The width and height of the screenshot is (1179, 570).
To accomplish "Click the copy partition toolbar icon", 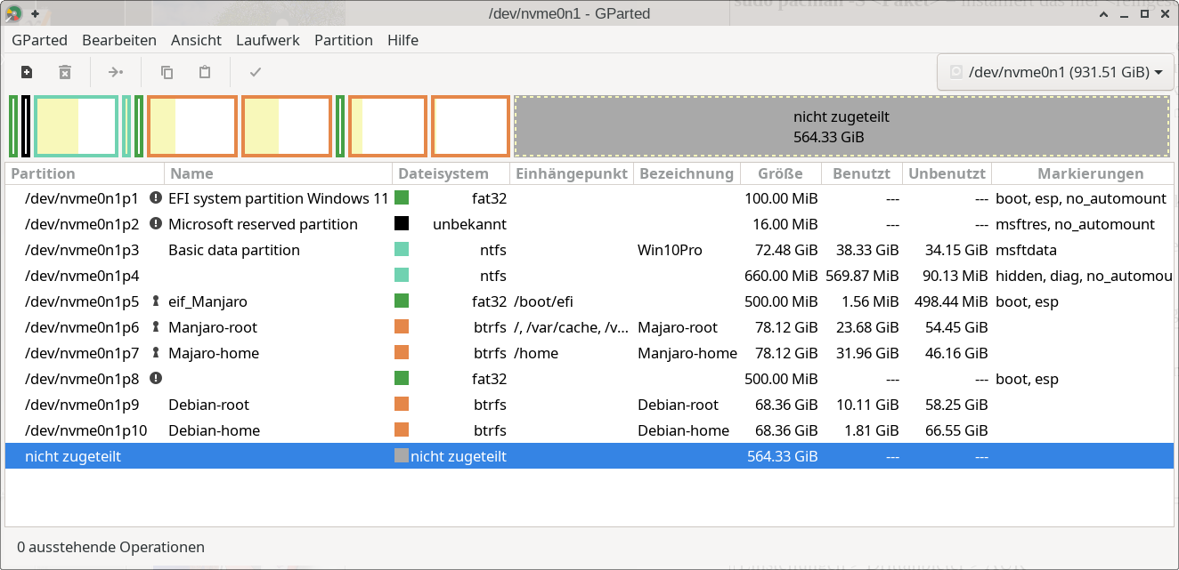I will coord(167,72).
